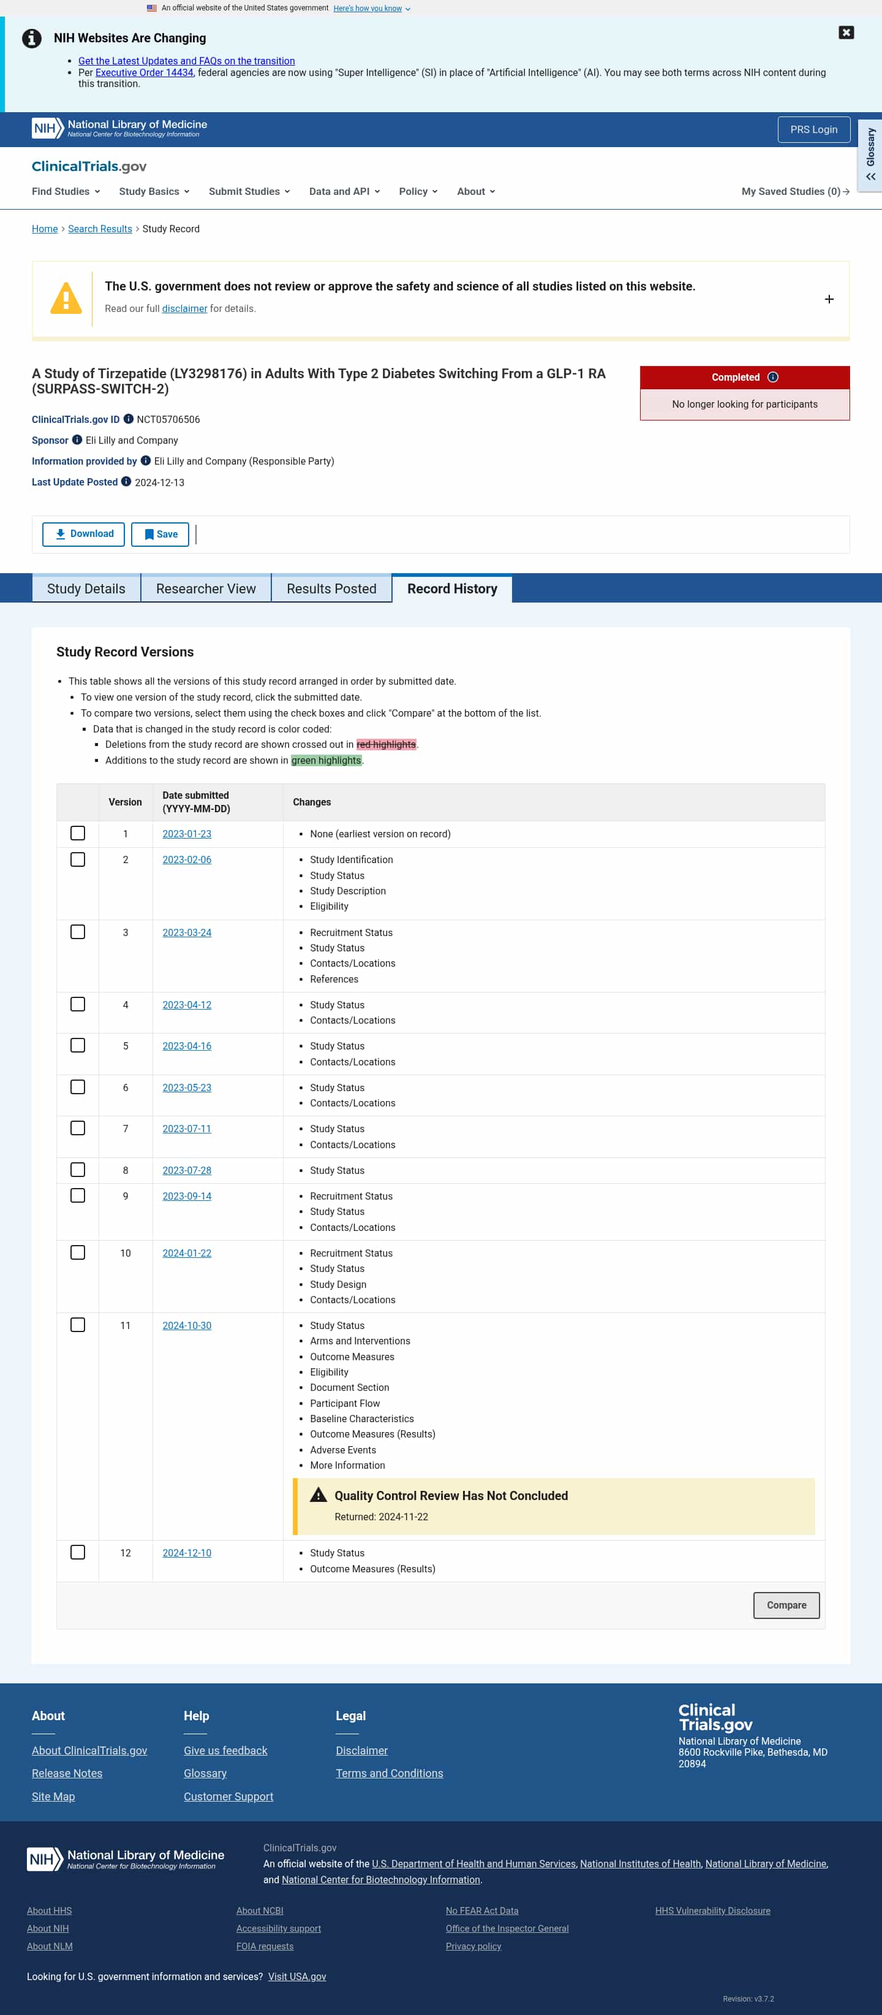Select version 2 checkbox
This screenshot has height=2015, width=882.
click(78, 859)
